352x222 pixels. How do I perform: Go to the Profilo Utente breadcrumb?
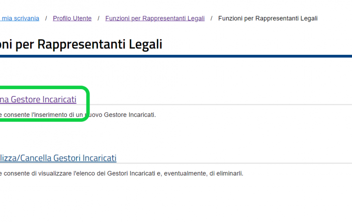[x=72, y=19]
